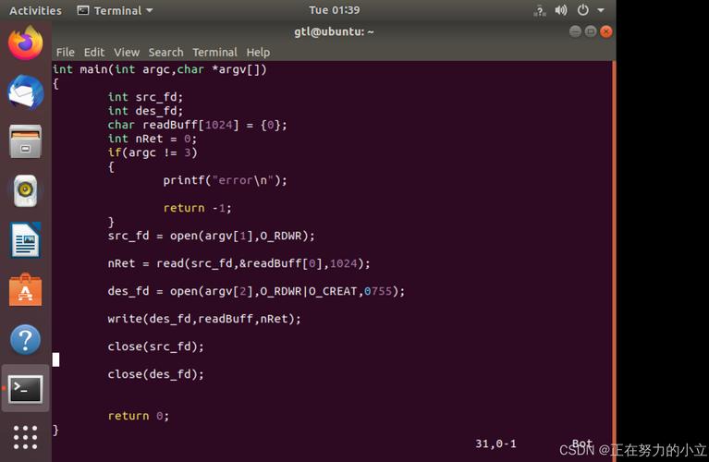Open the volume speaker icon
The image size is (709, 462).
561,10
